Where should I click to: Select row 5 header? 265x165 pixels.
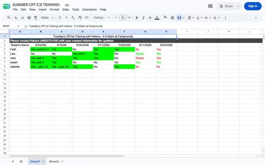pos(5,54)
